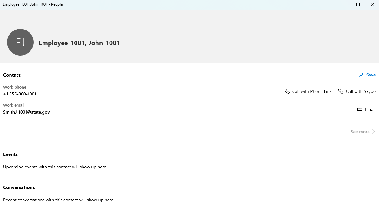Image resolution: width=379 pixels, height=210 pixels.
Task: Click the Email envelope icon
Action: pyautogui.click(x=360, y=109)
